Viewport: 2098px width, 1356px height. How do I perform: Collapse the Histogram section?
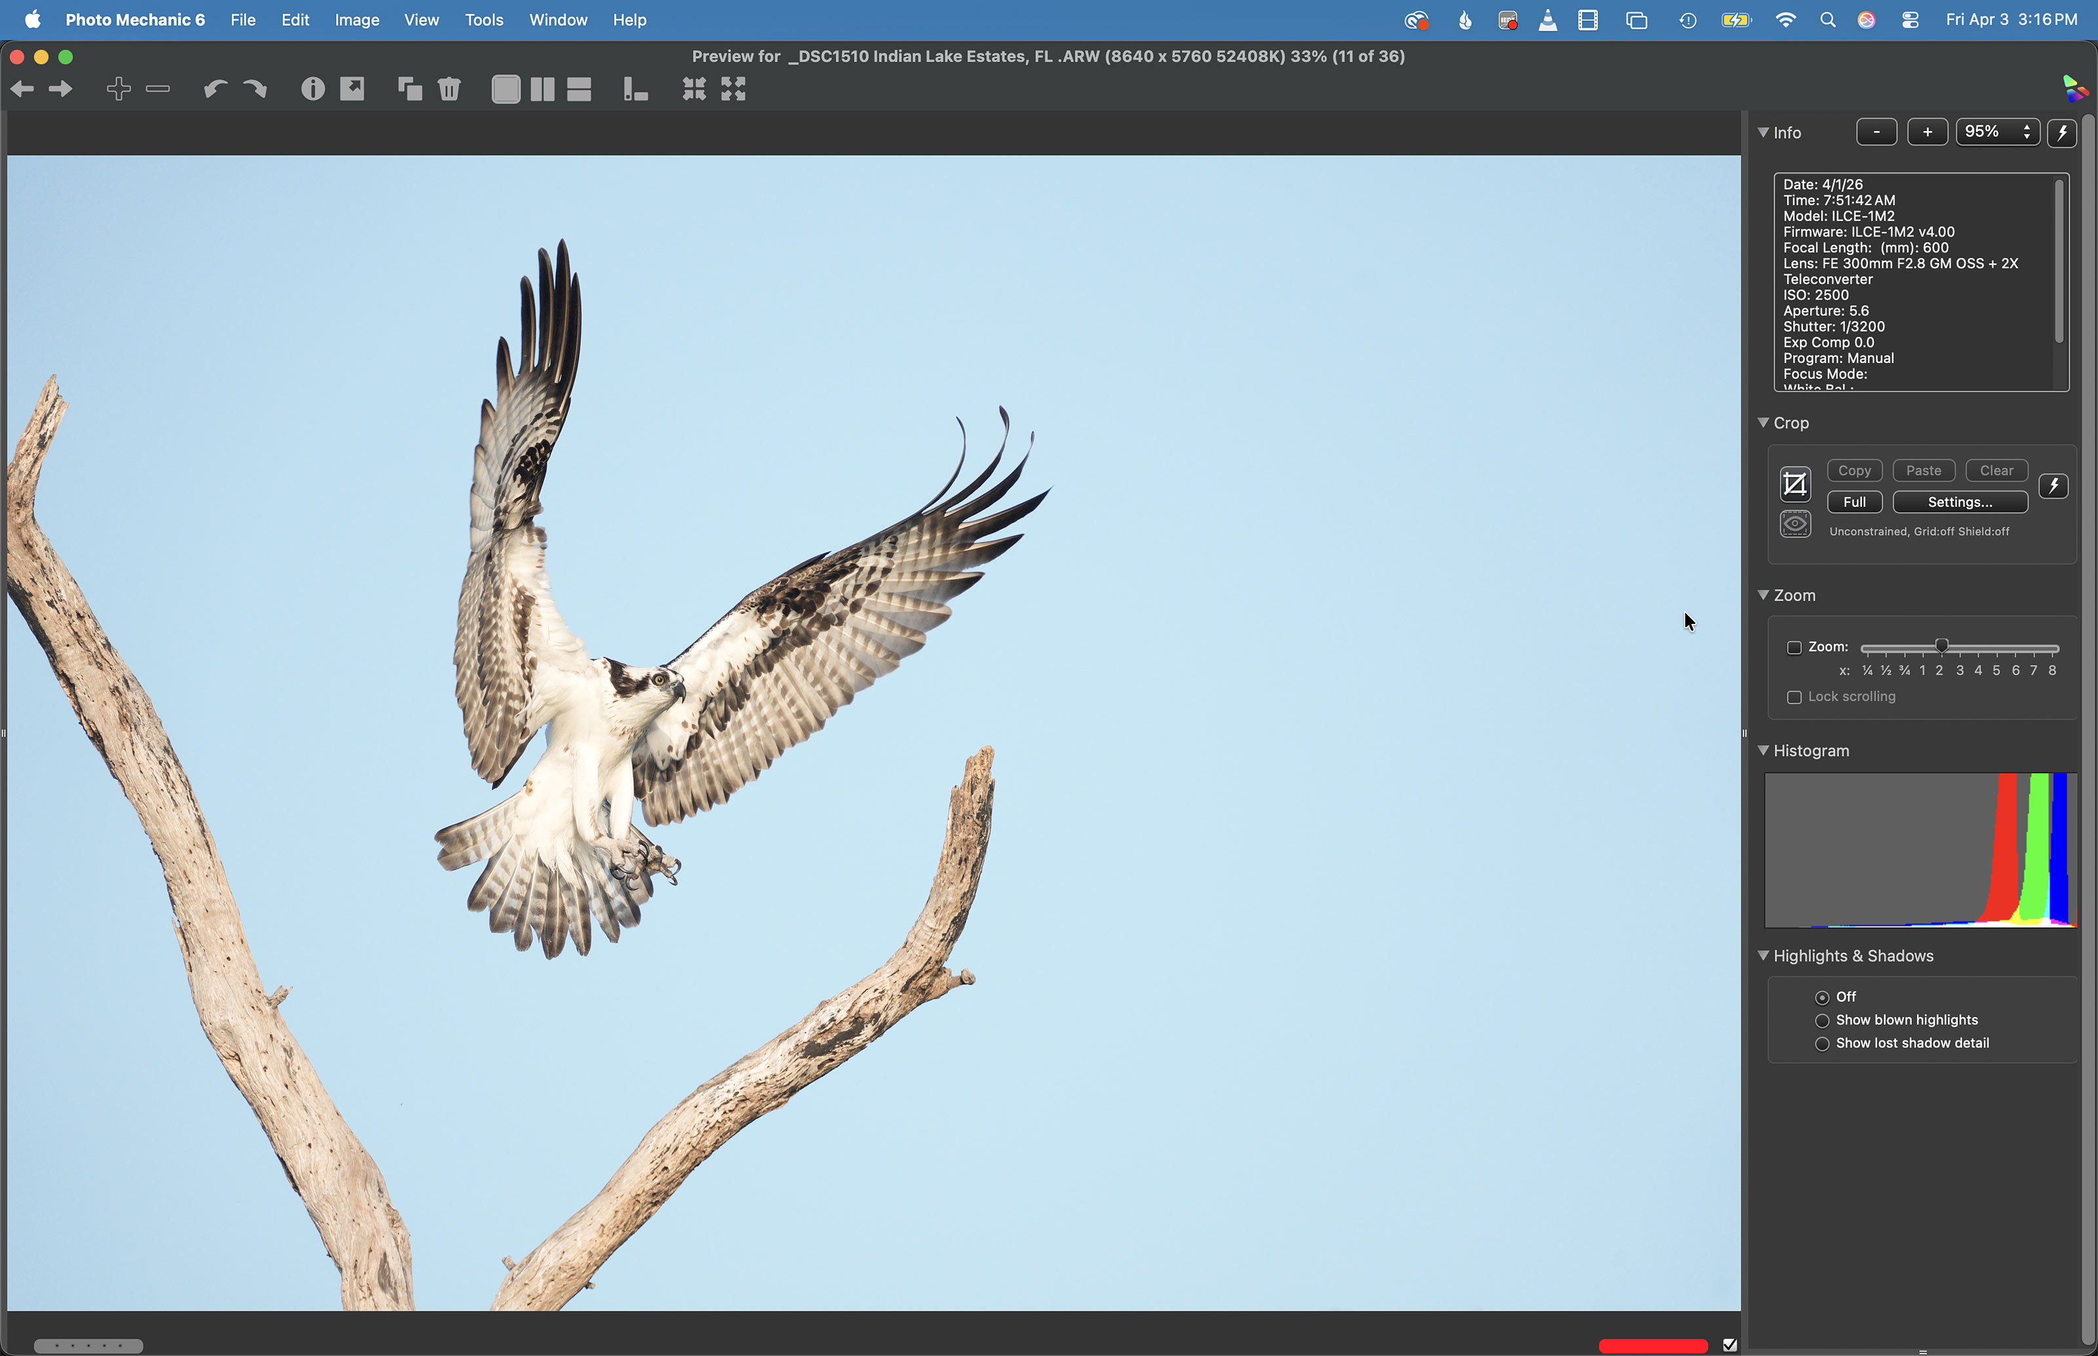(x=1764, y=750)
